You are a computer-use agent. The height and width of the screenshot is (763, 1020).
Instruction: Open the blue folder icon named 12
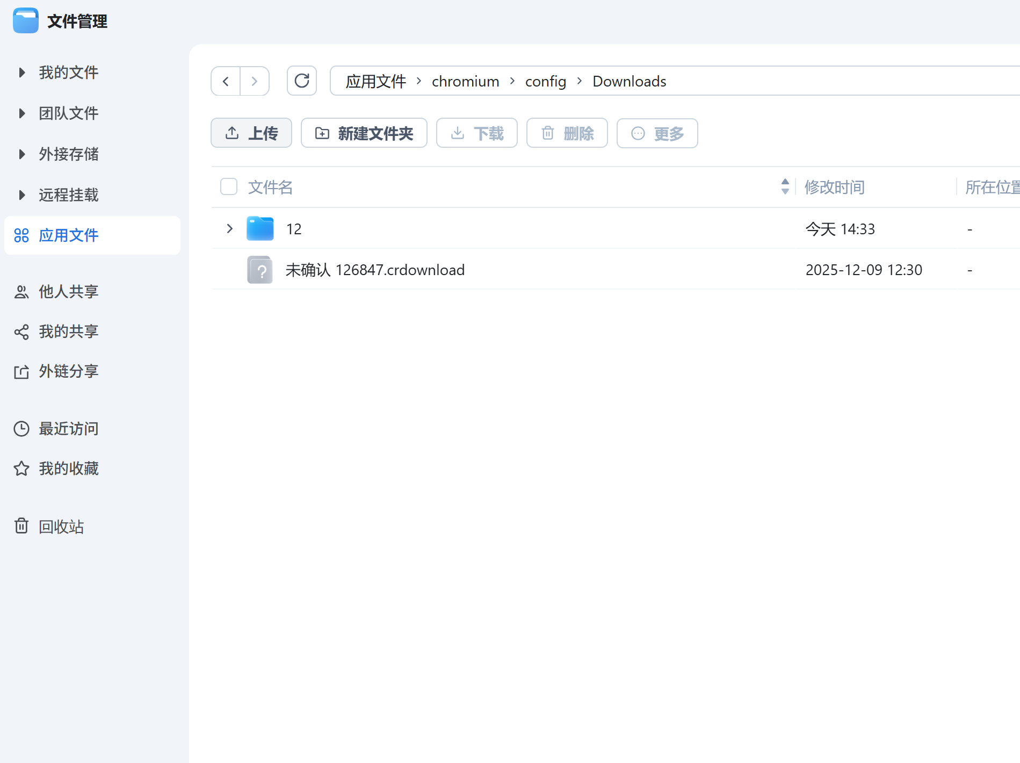coord(260,229)
